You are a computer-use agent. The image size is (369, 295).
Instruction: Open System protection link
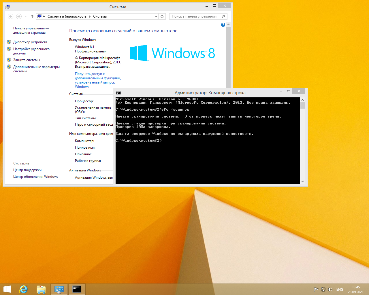pyautogui.click(x=27, y=60)
